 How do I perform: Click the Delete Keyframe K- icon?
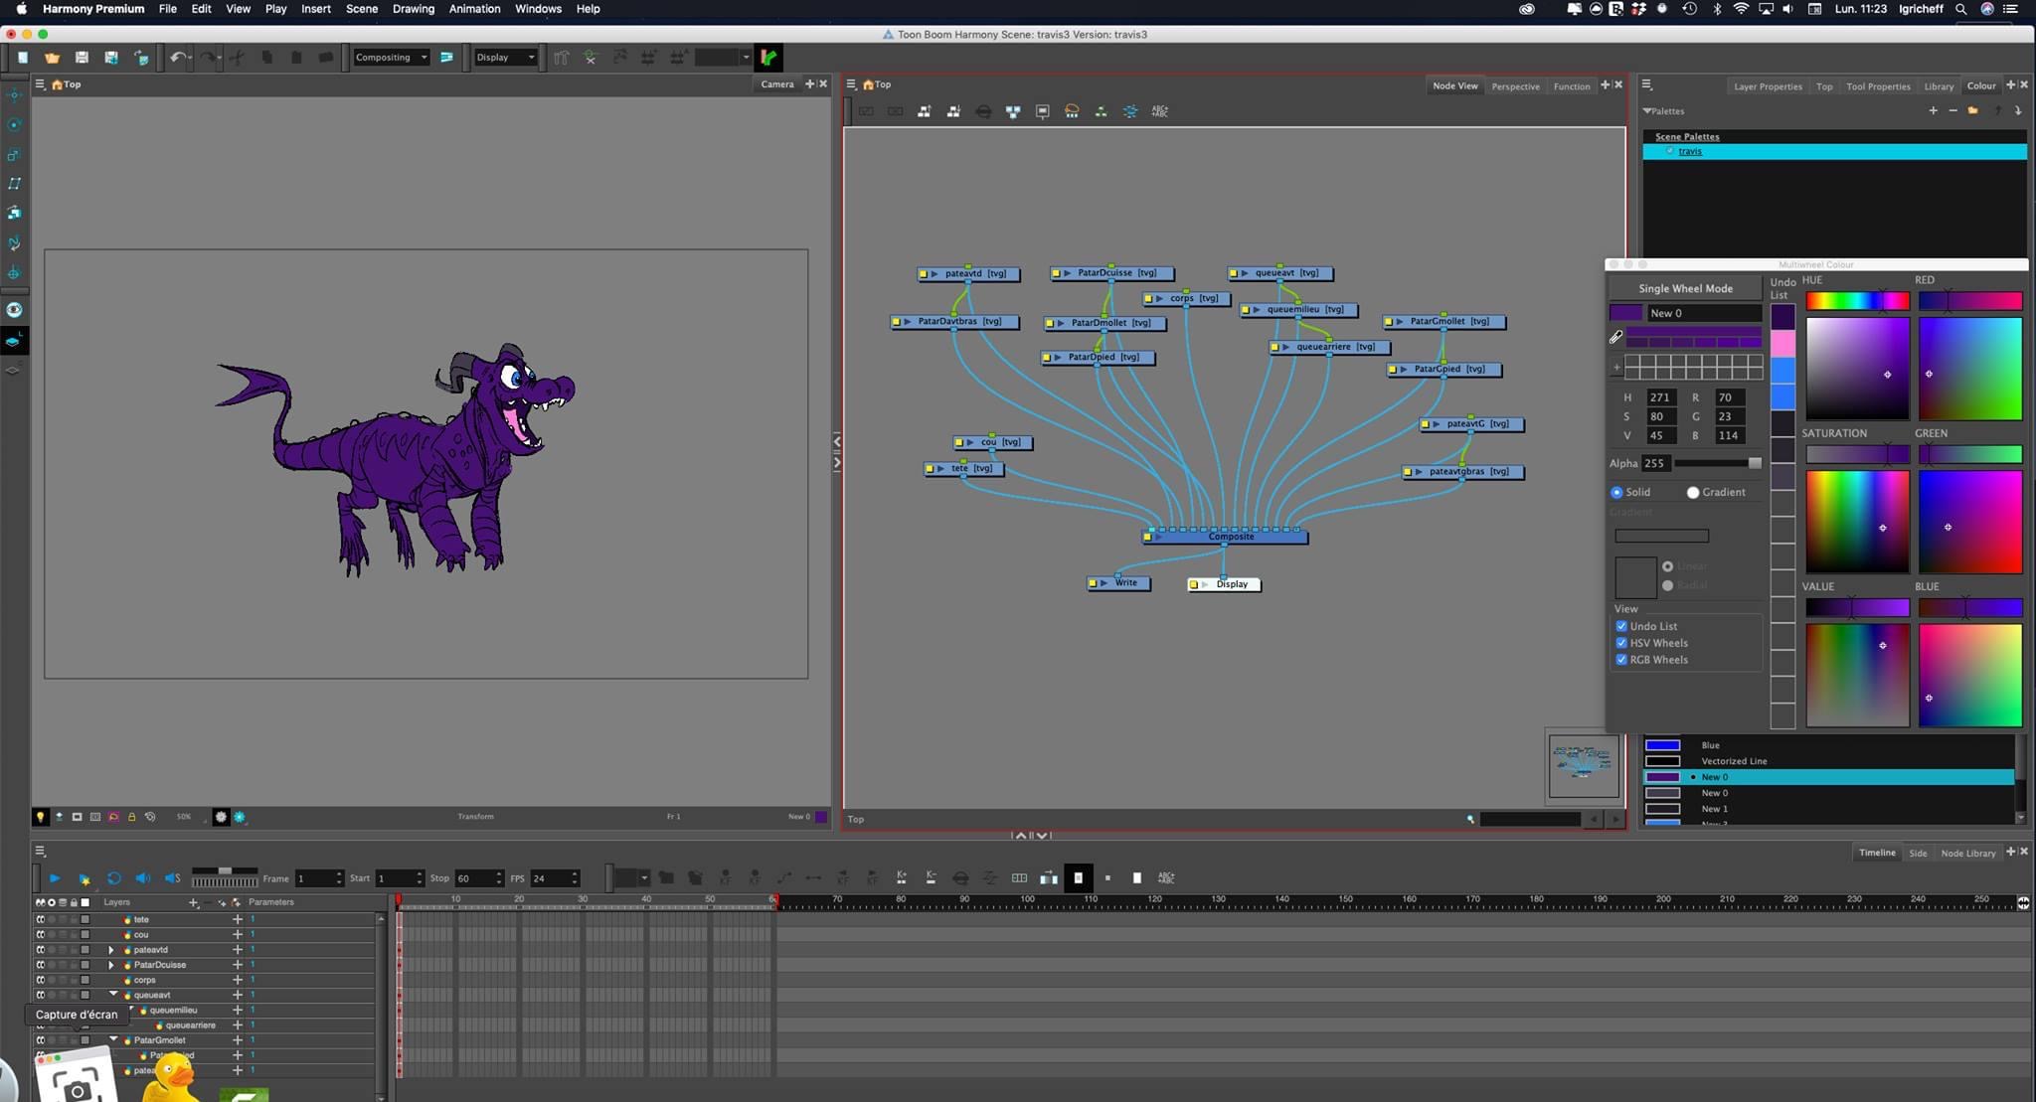(931, 877)
